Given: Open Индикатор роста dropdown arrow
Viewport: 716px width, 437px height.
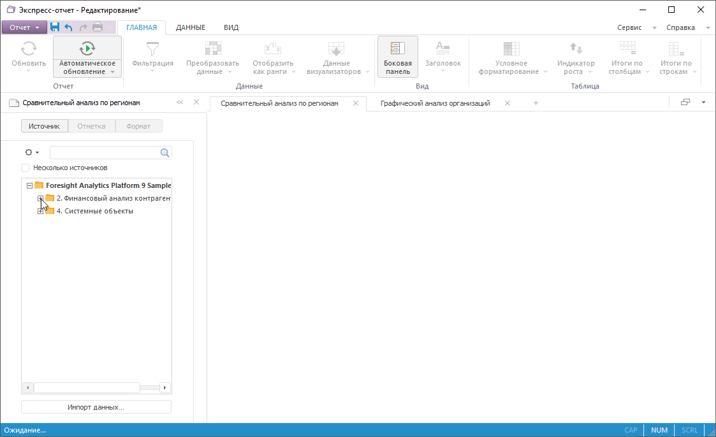Looking at the screenshot, I should pyautogui.click(x=590, y=71).
